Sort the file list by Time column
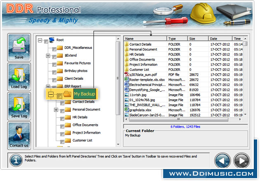 [x=237, y=39]
